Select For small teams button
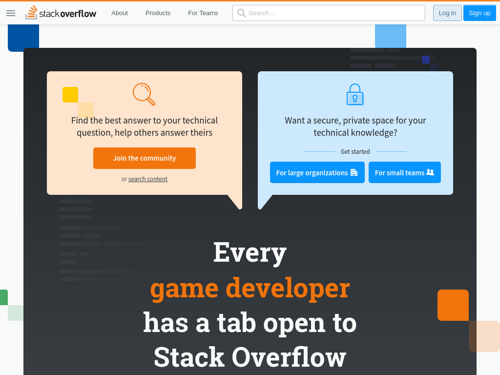The width and height of the screenshot is (500, 375). point(405,172)
